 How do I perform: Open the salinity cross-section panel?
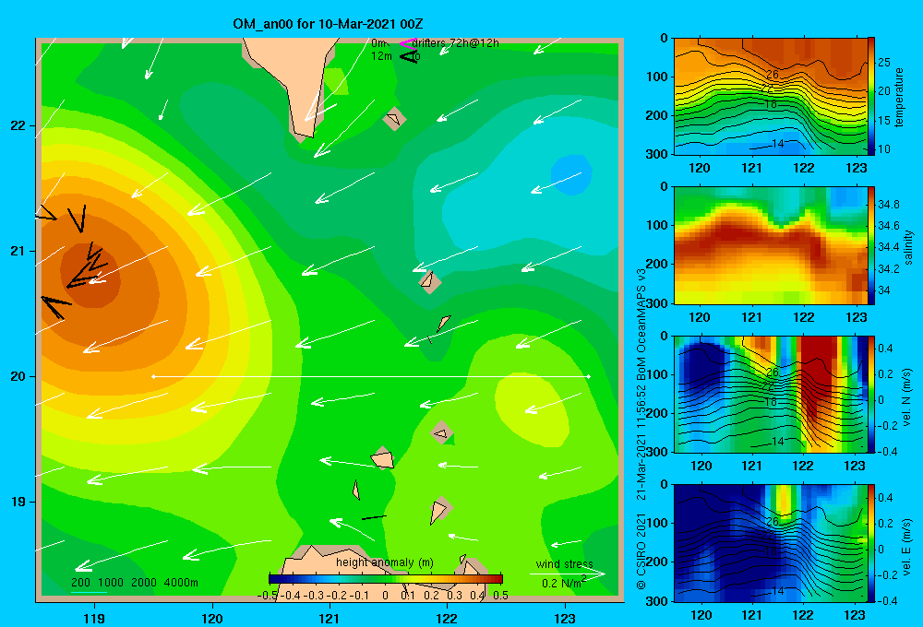point(770,245)
